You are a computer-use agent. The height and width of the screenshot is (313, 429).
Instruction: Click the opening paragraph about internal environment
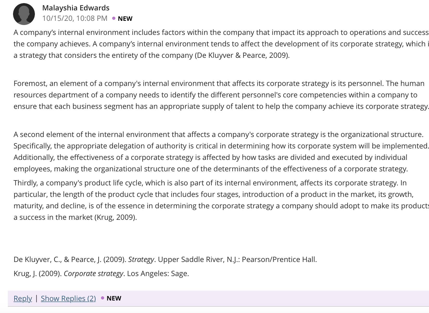[221, 44]
